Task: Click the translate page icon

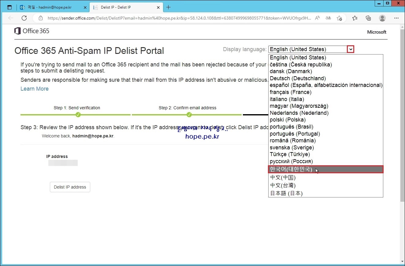Action: [328, 18]
